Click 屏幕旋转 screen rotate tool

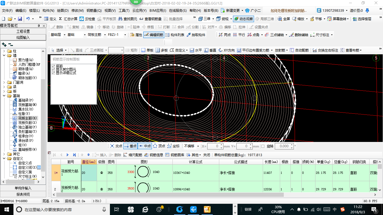click(338, 19)
